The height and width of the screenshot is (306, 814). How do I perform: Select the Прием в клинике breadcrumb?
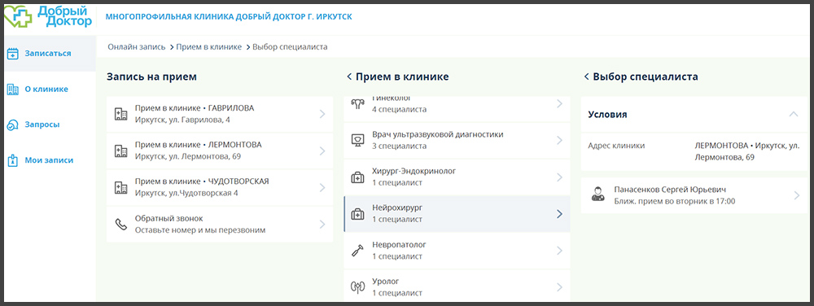pyautogui.click(x=208, y=46)
